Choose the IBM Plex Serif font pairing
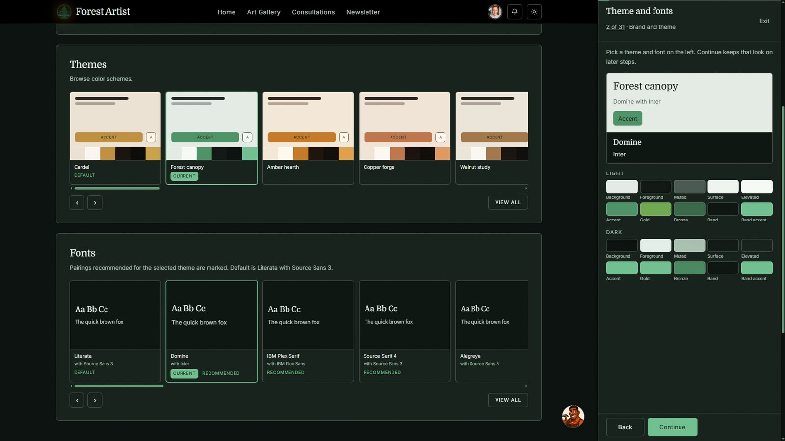Viewport: 785px width, 441px height. pos(308,331)
